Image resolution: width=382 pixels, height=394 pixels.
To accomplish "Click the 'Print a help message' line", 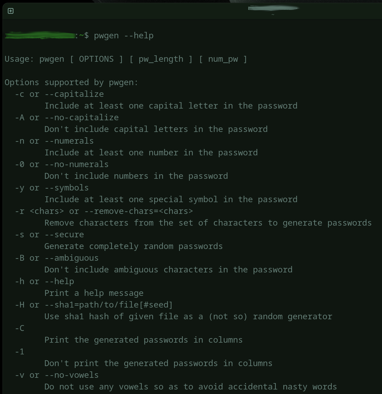I will (94, 293).
